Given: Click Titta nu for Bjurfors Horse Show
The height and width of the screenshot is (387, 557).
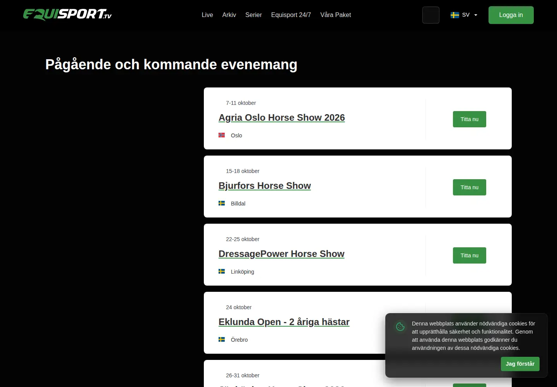Looking at the screenshot, I should 469,187.
